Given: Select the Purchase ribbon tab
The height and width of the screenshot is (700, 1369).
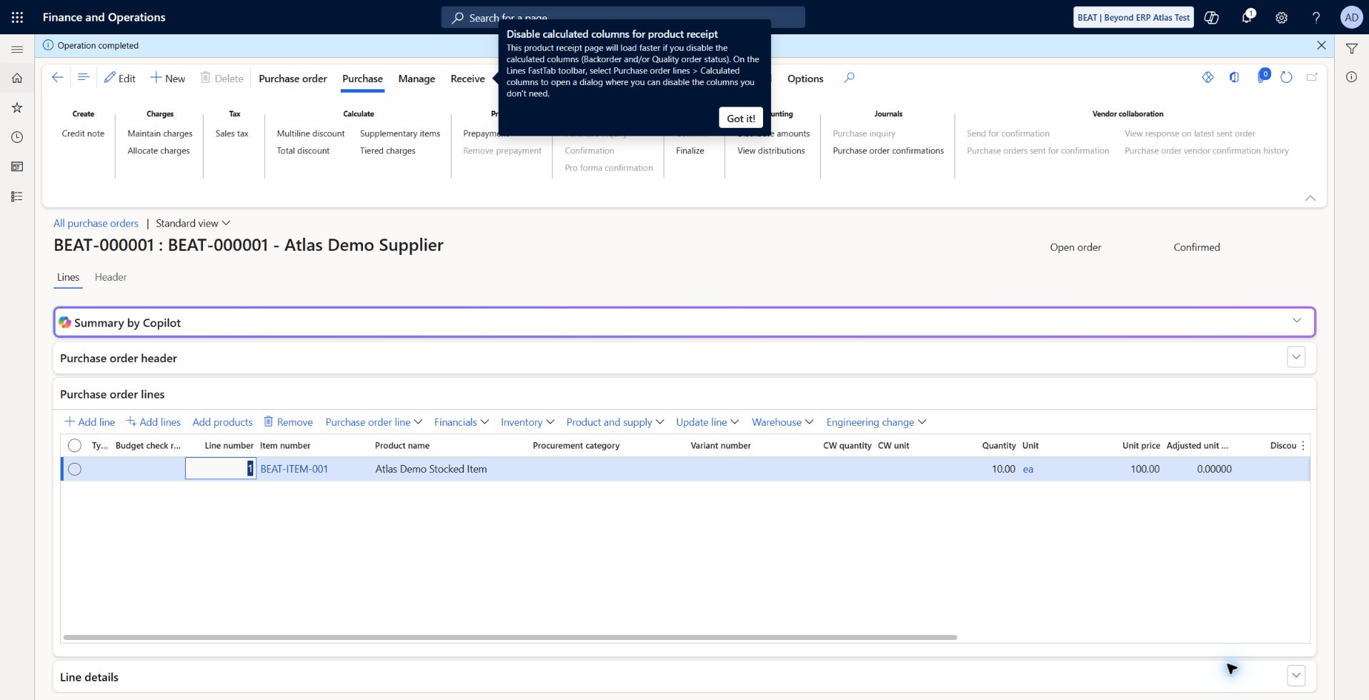Looking at the screenshot, I should pyautogui.click(x=362, y=79).
